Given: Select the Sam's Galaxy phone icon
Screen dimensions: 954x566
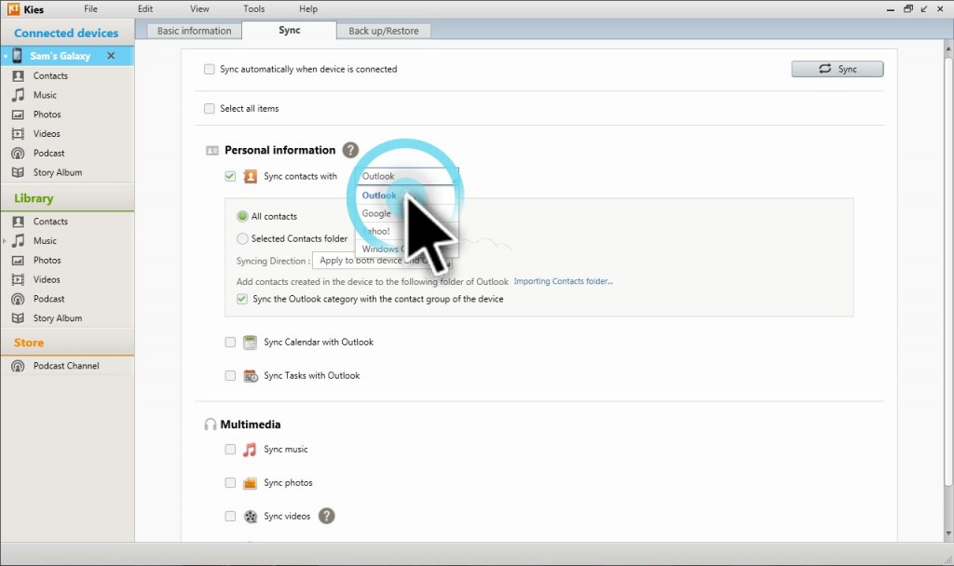Looking at the screenshot, I should click(17, 55).
